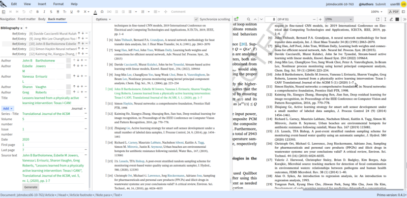This screenshot has width=407, height=198.
Task: Open the View menu
Action: [x=27, y=4]
